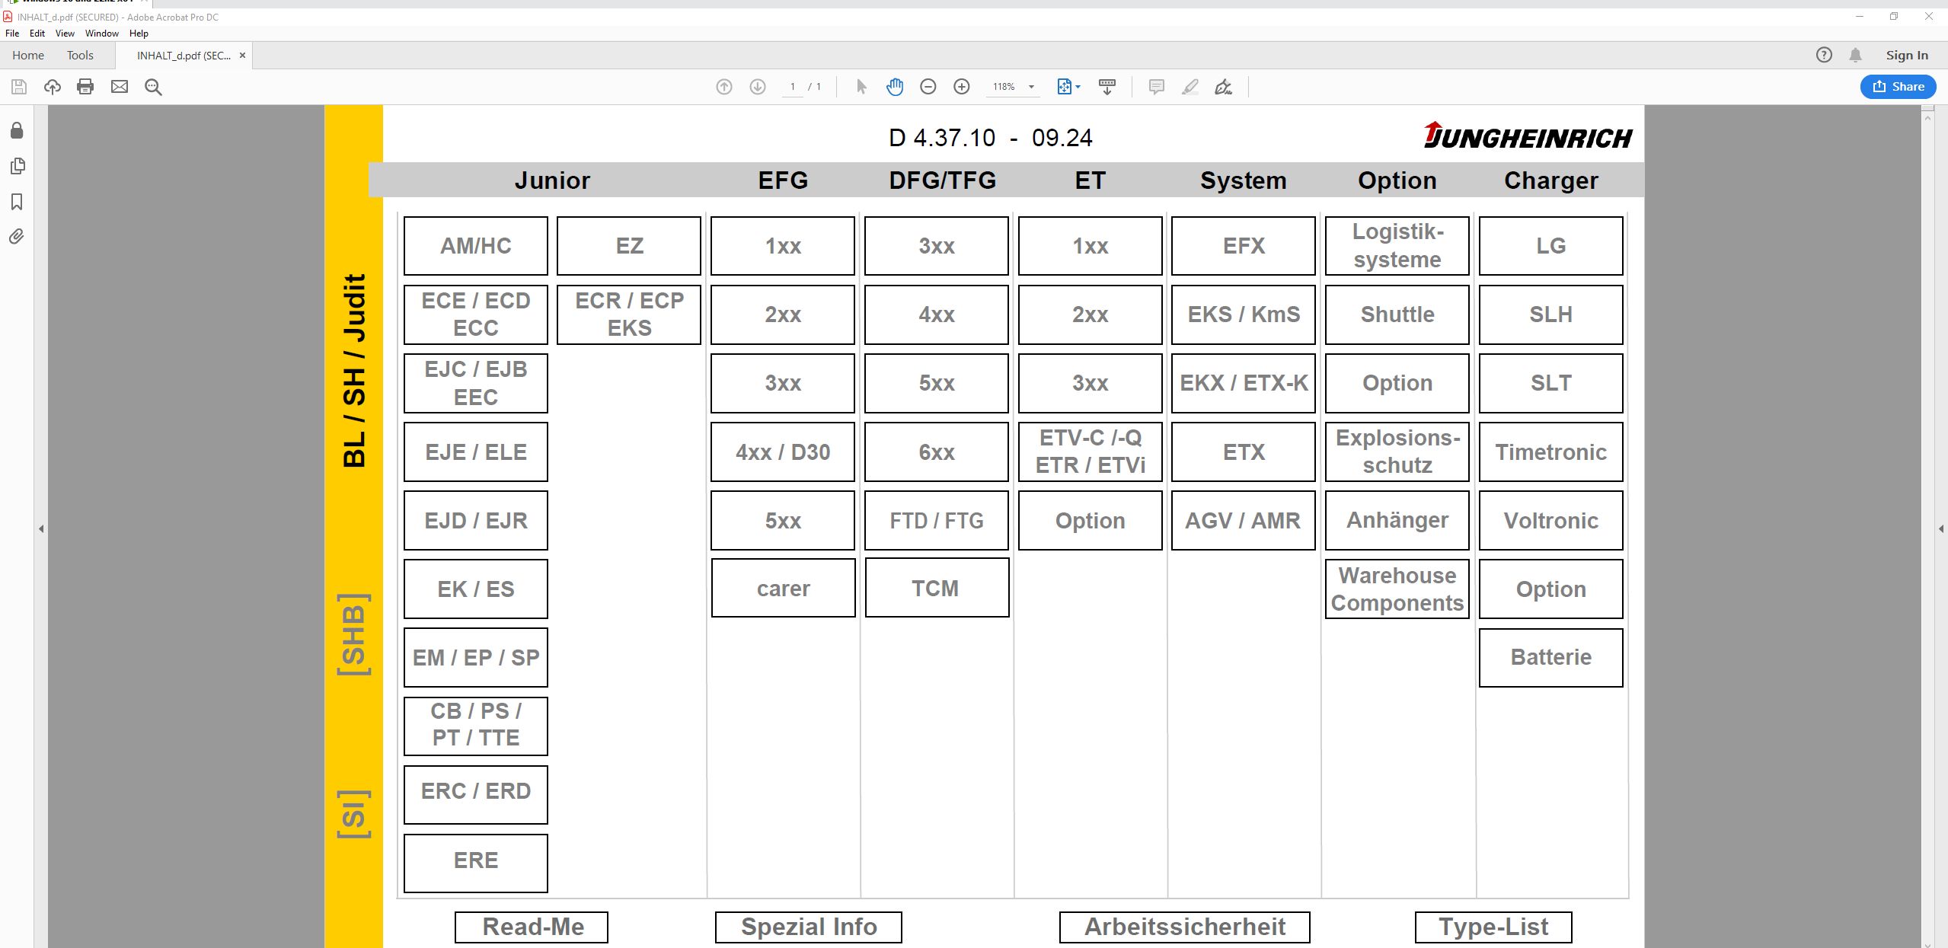Image resolution: width=1948 pixels, height=948 pixels.
Task: Click the Print file icon
Action: [85, 87]
